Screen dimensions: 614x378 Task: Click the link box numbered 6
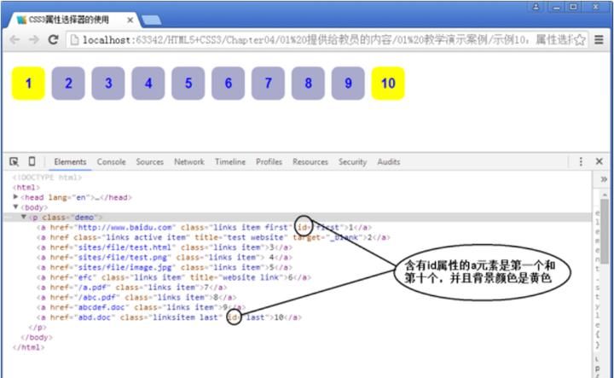[229, 83]
